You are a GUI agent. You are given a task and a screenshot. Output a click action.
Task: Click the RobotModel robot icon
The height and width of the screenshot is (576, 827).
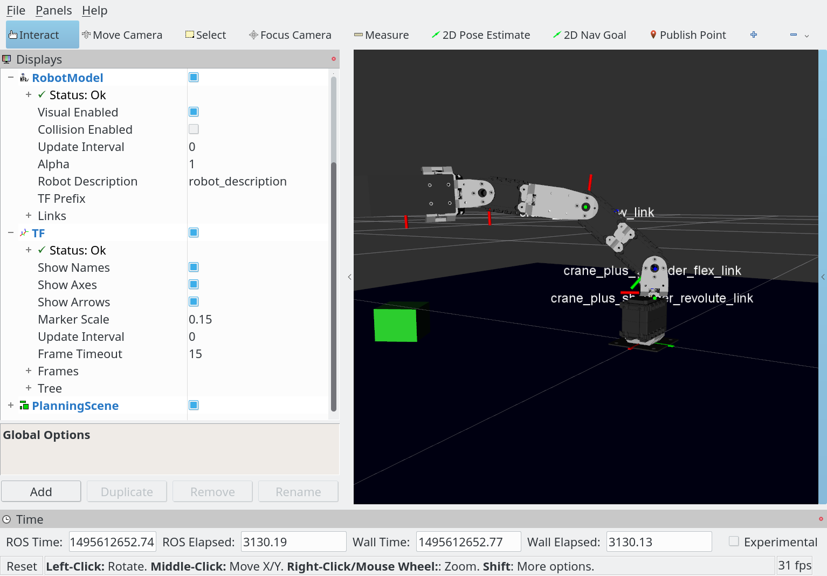coord(24,78)
